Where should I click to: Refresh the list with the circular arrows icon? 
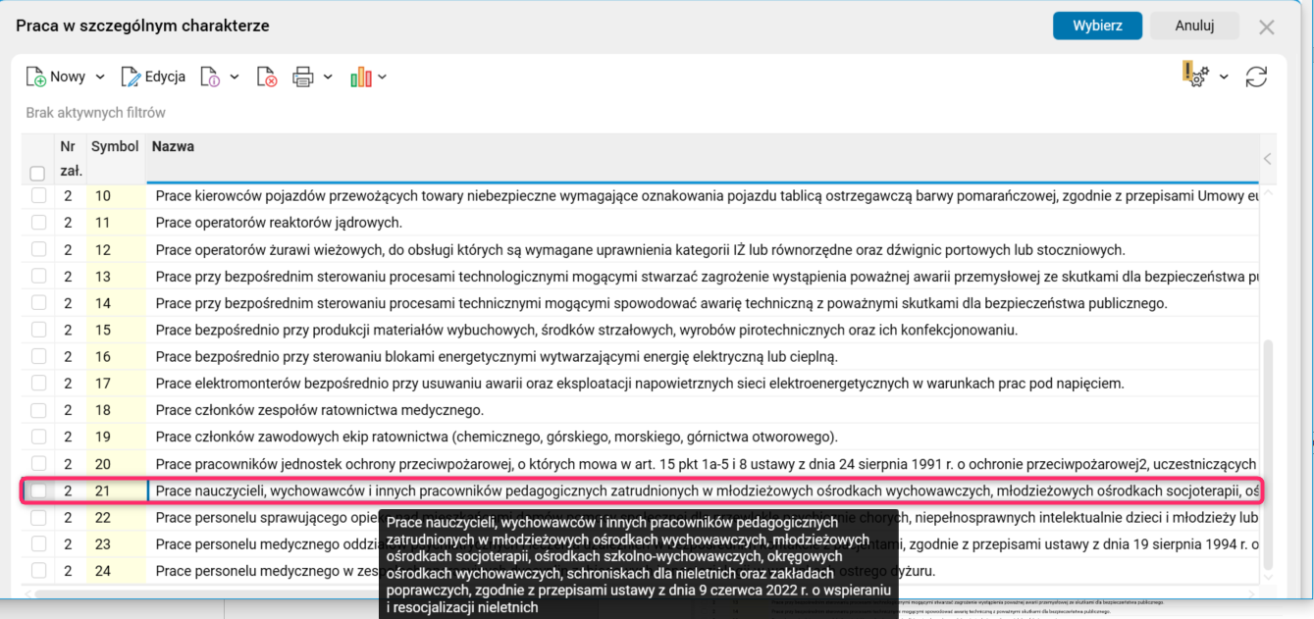click(1257, 76)
